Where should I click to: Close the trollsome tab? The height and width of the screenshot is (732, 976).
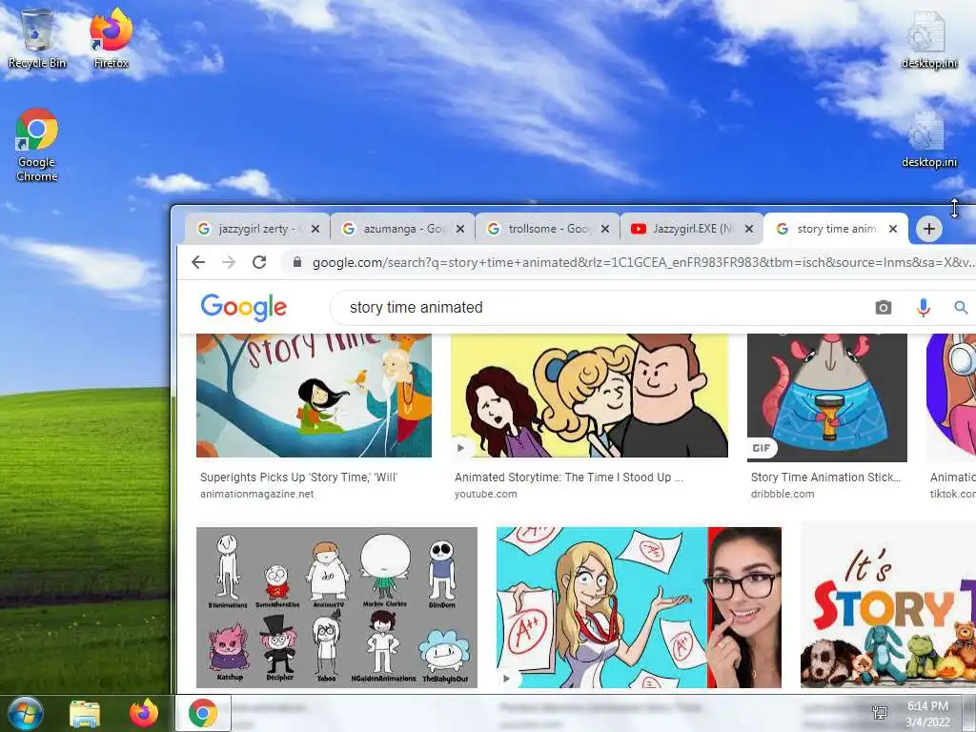(x=605, y=229)
